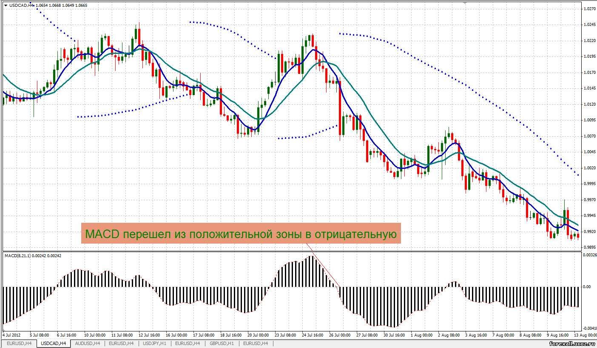Click the chart shift triangle marker at top

coord(466,3)
